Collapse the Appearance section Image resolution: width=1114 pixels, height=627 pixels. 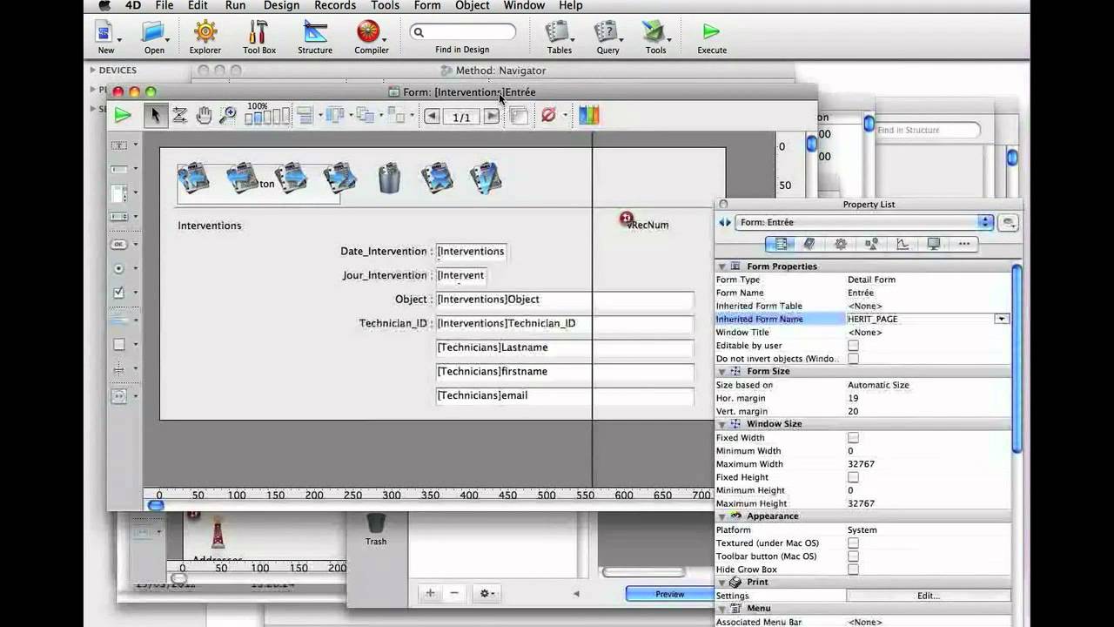click(x=721, y=516)
